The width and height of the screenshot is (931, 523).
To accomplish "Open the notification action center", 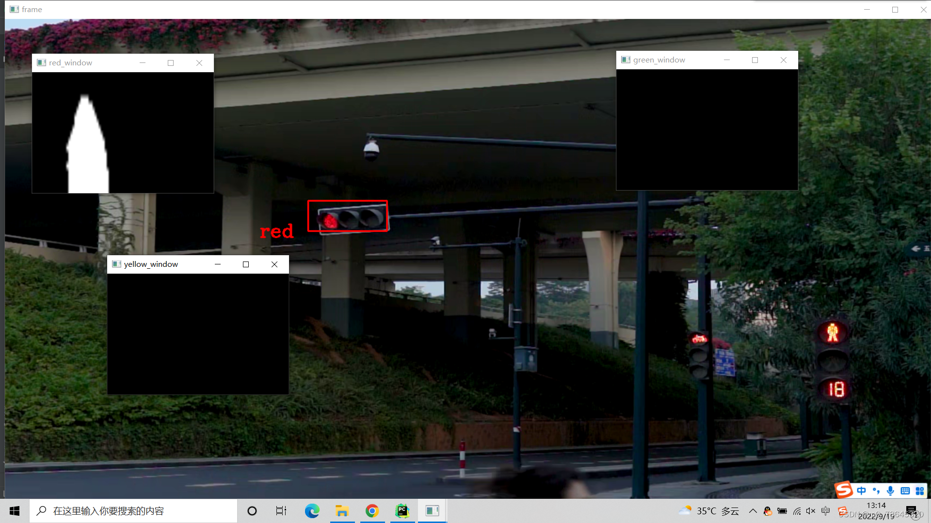I will [x=911, y=511].
